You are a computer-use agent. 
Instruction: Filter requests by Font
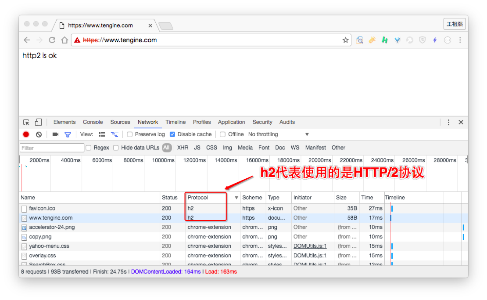coord(264,148)
